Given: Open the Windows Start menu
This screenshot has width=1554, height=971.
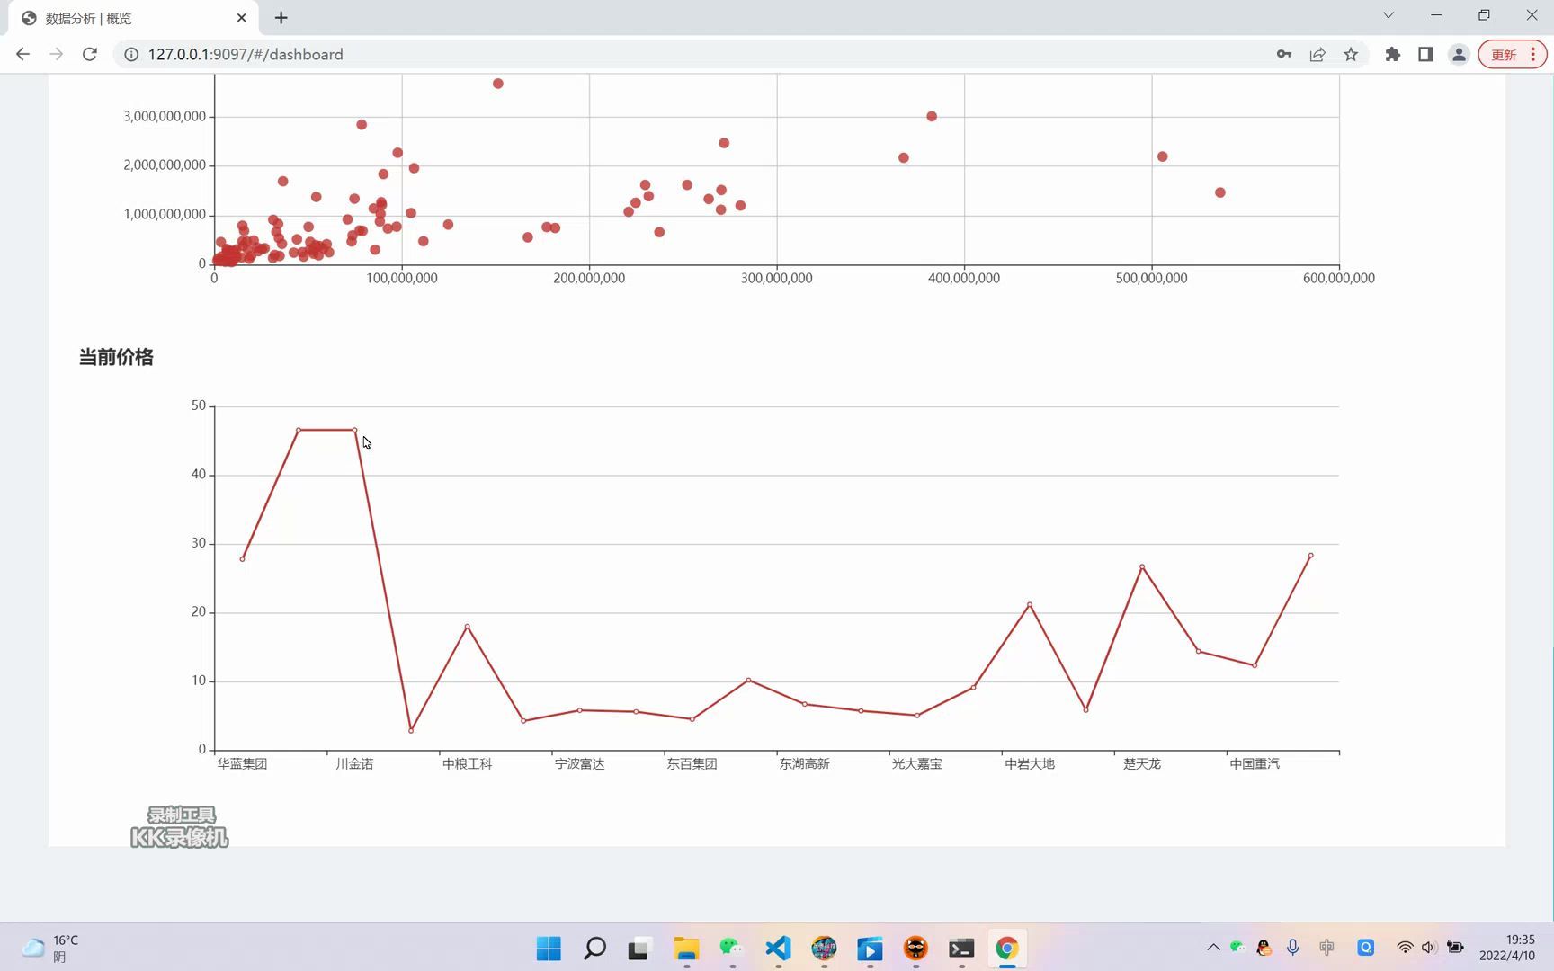Looking at the screenshot, I should (549, 949).
